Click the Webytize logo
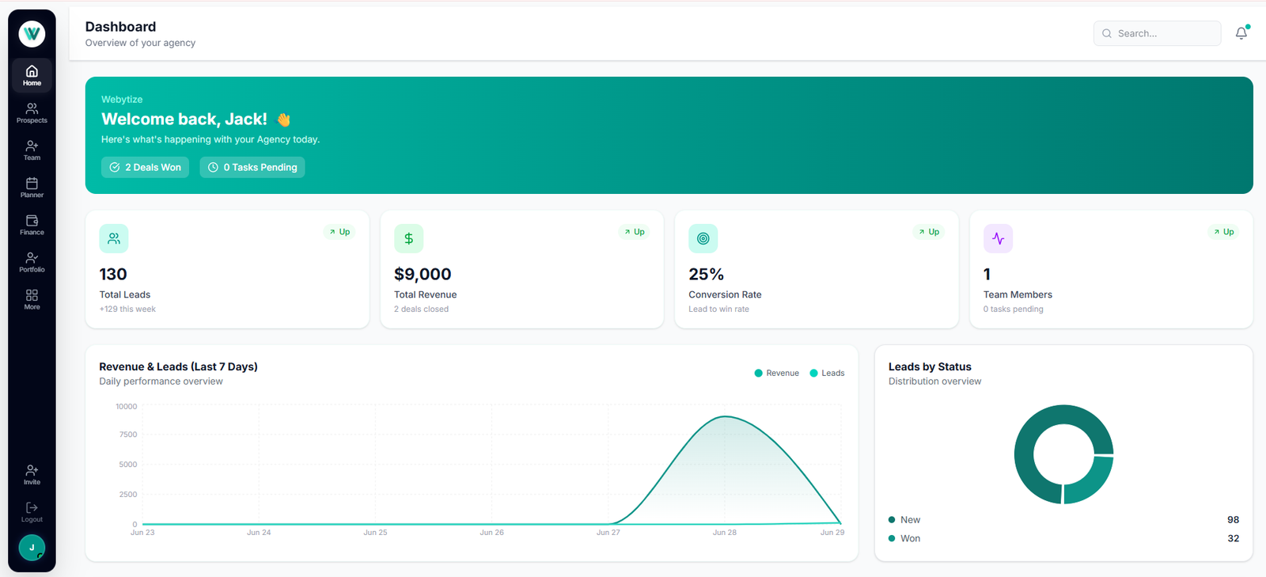This screenshot has height=577, width=1266. 32,33
